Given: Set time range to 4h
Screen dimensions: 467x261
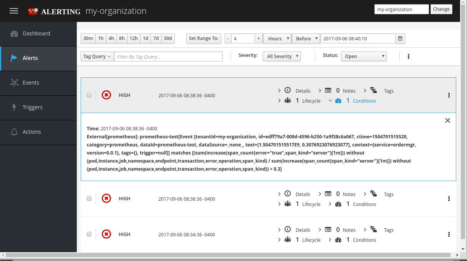Looking at the screenshot, I should (111, 38).
